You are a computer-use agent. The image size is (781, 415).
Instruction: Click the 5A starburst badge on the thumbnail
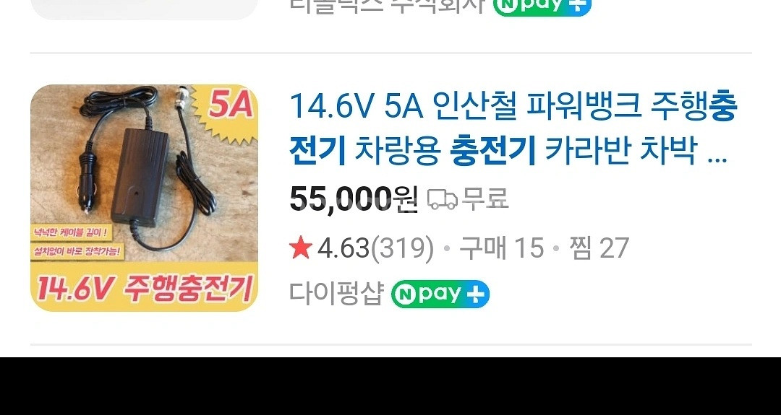coord(226,111)
